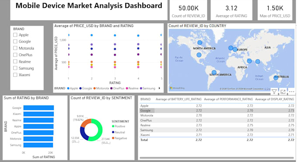Image resolution: width=297 pixels, height=162 pixels.
Task: Select the OnePlus row in the table
Action: point(217,120)
